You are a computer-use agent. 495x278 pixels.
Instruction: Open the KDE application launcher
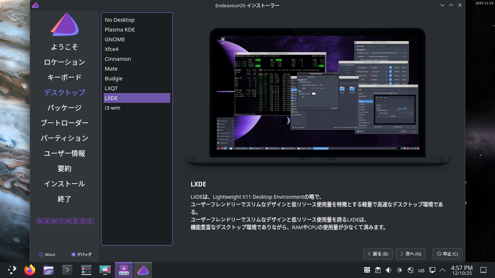pos(12,270)
